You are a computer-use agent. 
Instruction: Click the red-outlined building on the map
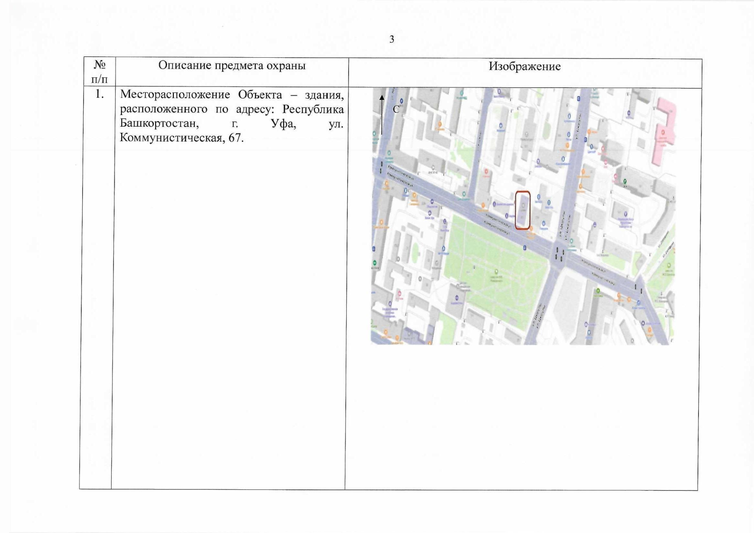(x=522, y=210)
